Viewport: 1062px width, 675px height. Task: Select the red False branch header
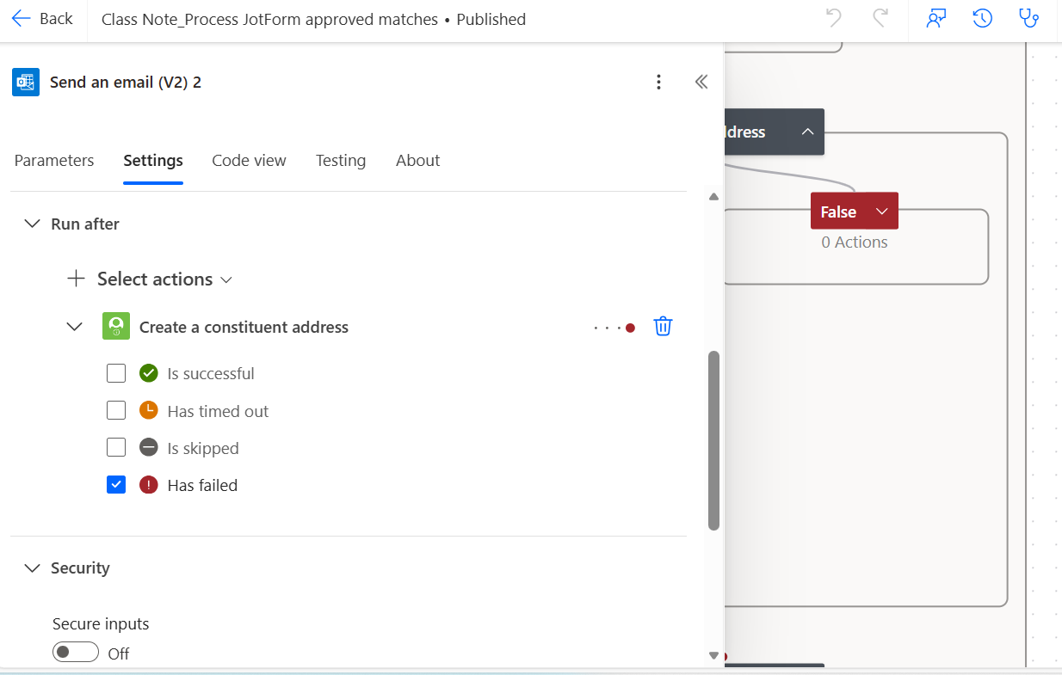tap(854, 211)
